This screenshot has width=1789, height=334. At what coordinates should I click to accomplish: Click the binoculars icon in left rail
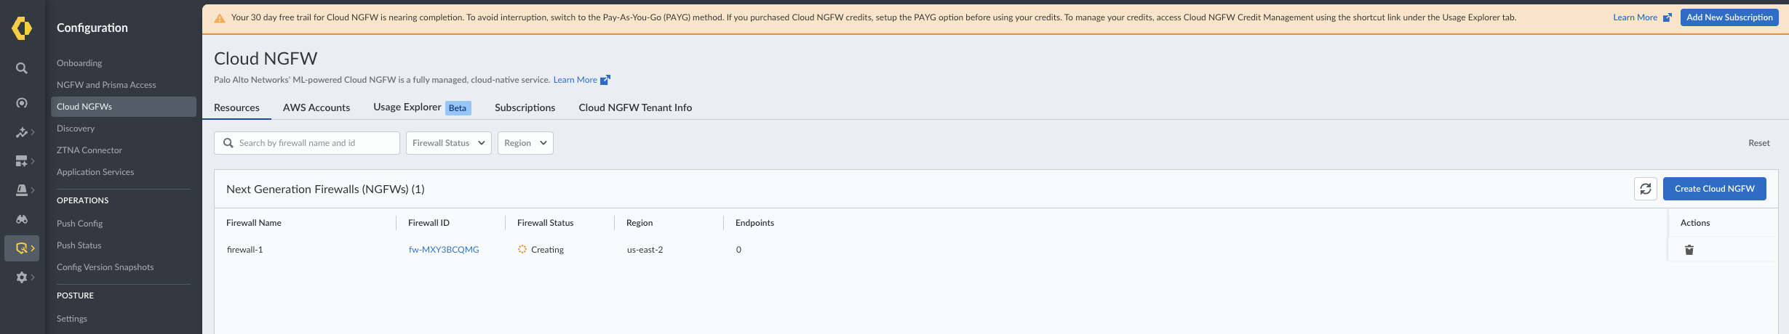tap(22, 219)
